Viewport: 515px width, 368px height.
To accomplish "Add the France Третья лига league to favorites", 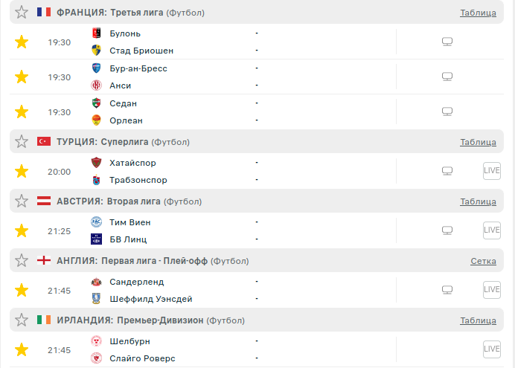I will pos(22,13).
